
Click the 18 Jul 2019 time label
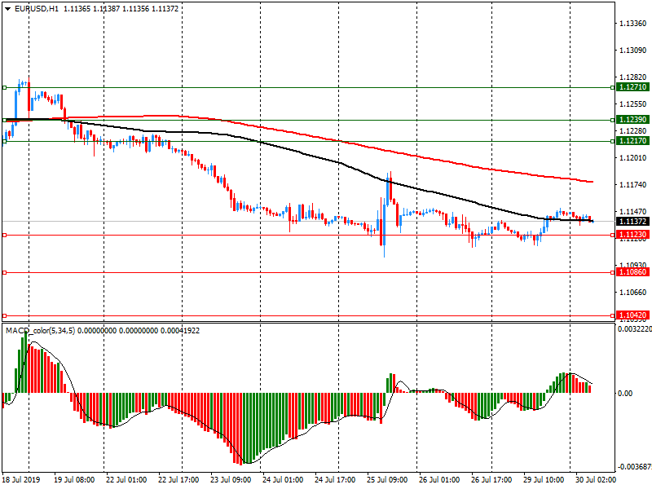[21, 480]
